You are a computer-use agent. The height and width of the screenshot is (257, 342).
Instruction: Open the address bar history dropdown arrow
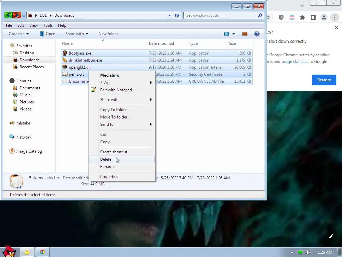point(169,15)
